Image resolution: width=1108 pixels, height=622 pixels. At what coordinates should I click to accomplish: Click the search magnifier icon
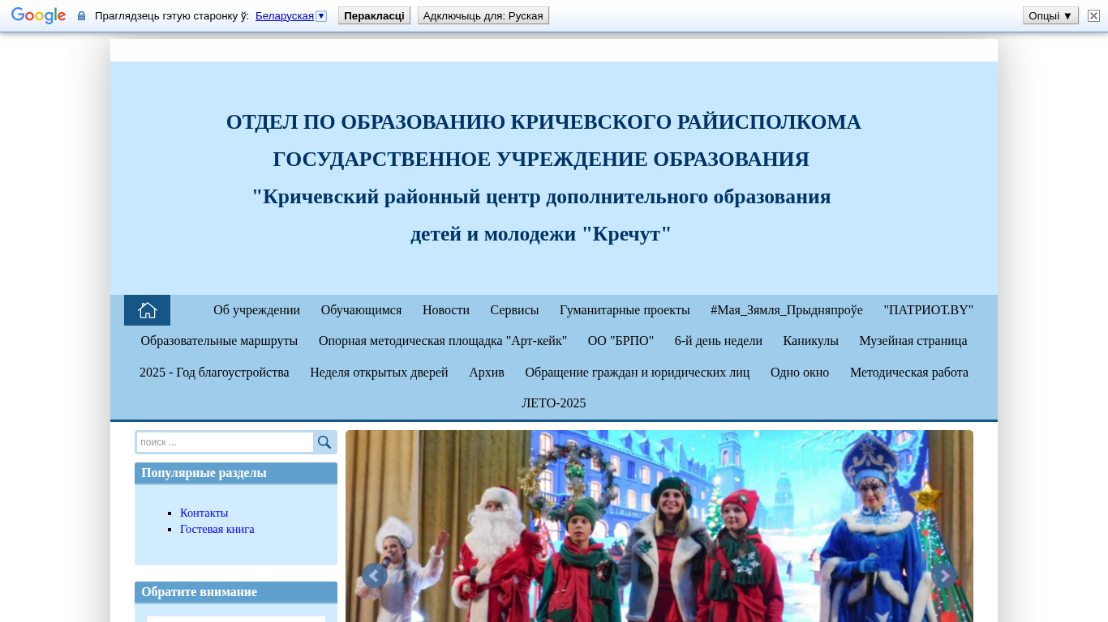tap(324, 442)
